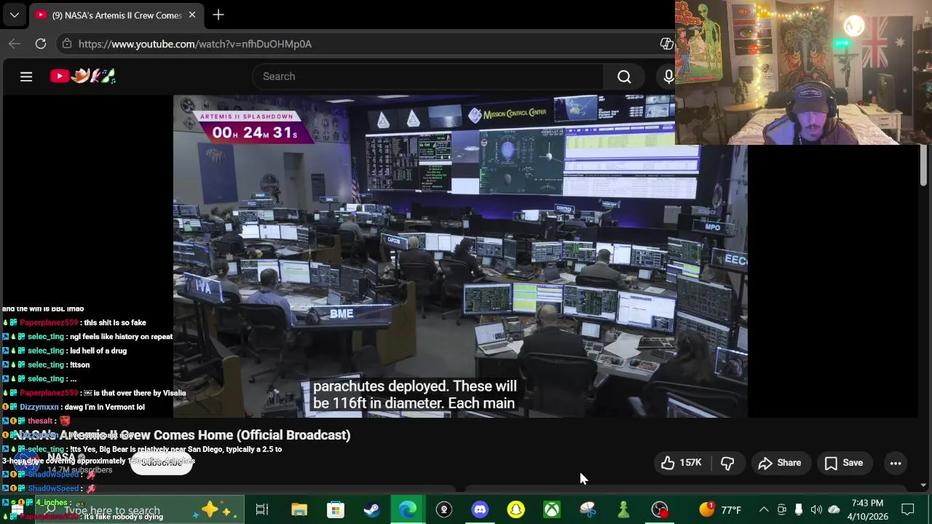932x524 pixels.
Task: Open the volume speaker tray icon
Action: [816, 509]
